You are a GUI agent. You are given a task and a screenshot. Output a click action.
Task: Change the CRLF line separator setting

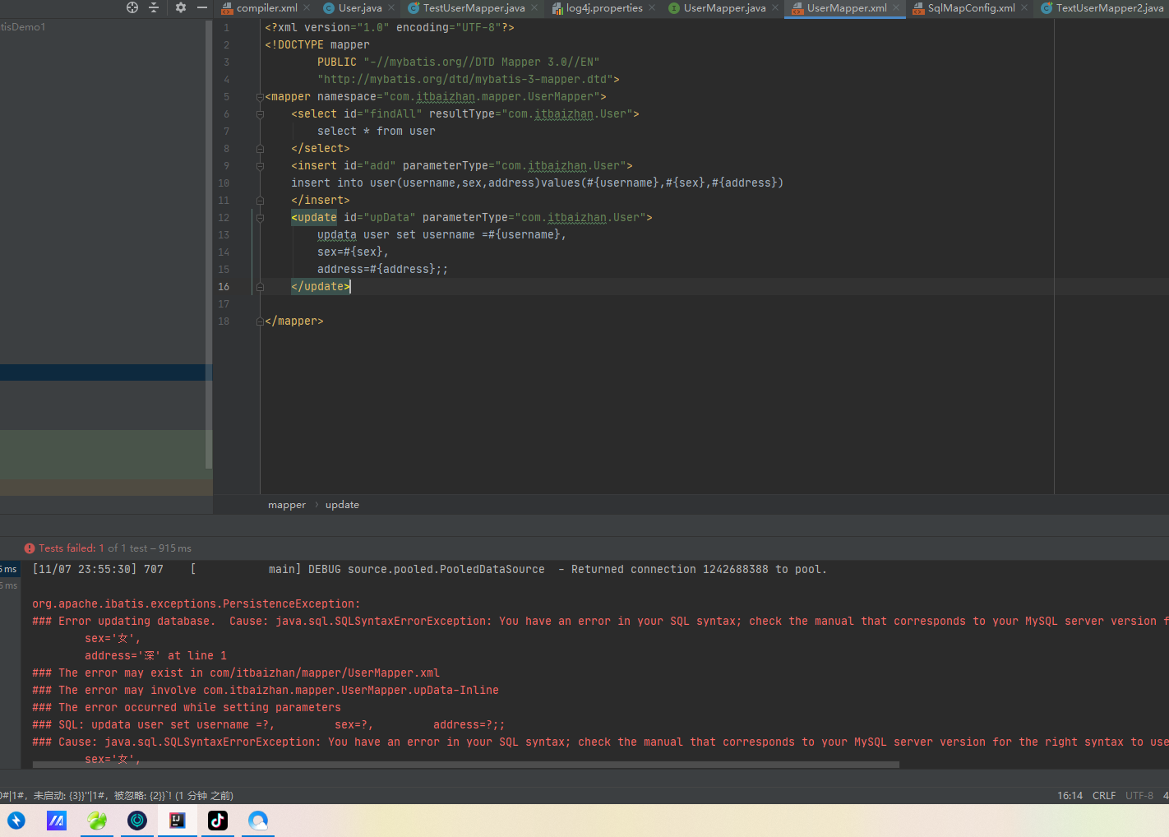(x=1104, y=796)
